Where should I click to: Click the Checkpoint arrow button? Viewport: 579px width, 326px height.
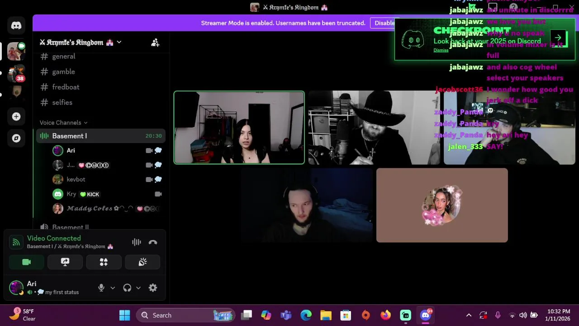[x=558, y=38]
